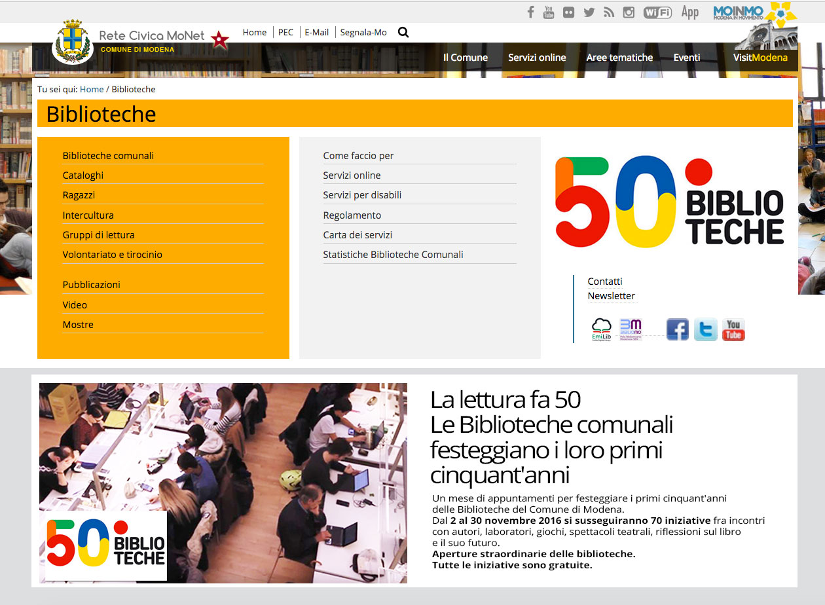Select the Aree tematiche menu entry

click(x=619, y=58)
